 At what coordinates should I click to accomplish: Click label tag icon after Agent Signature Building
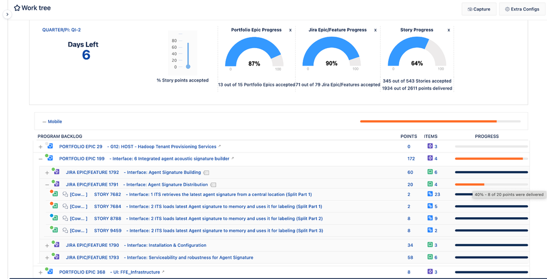click(x=206, y=173)
